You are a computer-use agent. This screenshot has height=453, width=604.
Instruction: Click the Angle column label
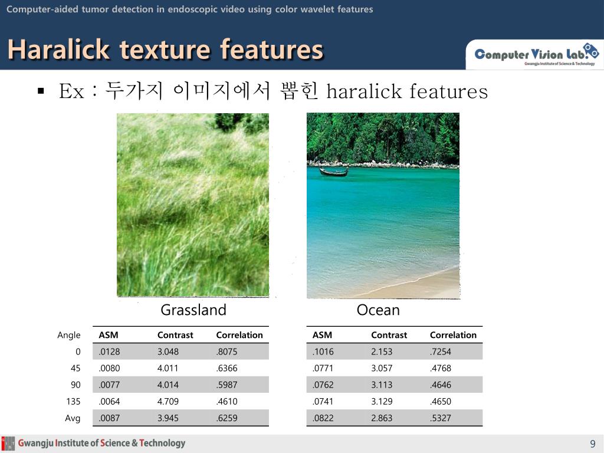pyautogui.click(x=68, y=335)
